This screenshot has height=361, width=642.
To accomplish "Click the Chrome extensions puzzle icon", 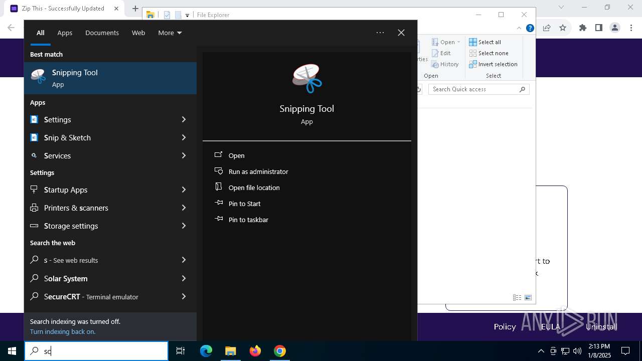I will coord(583,28).
